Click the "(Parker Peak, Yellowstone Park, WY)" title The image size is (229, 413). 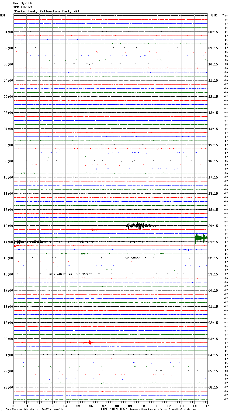point(46,11)
